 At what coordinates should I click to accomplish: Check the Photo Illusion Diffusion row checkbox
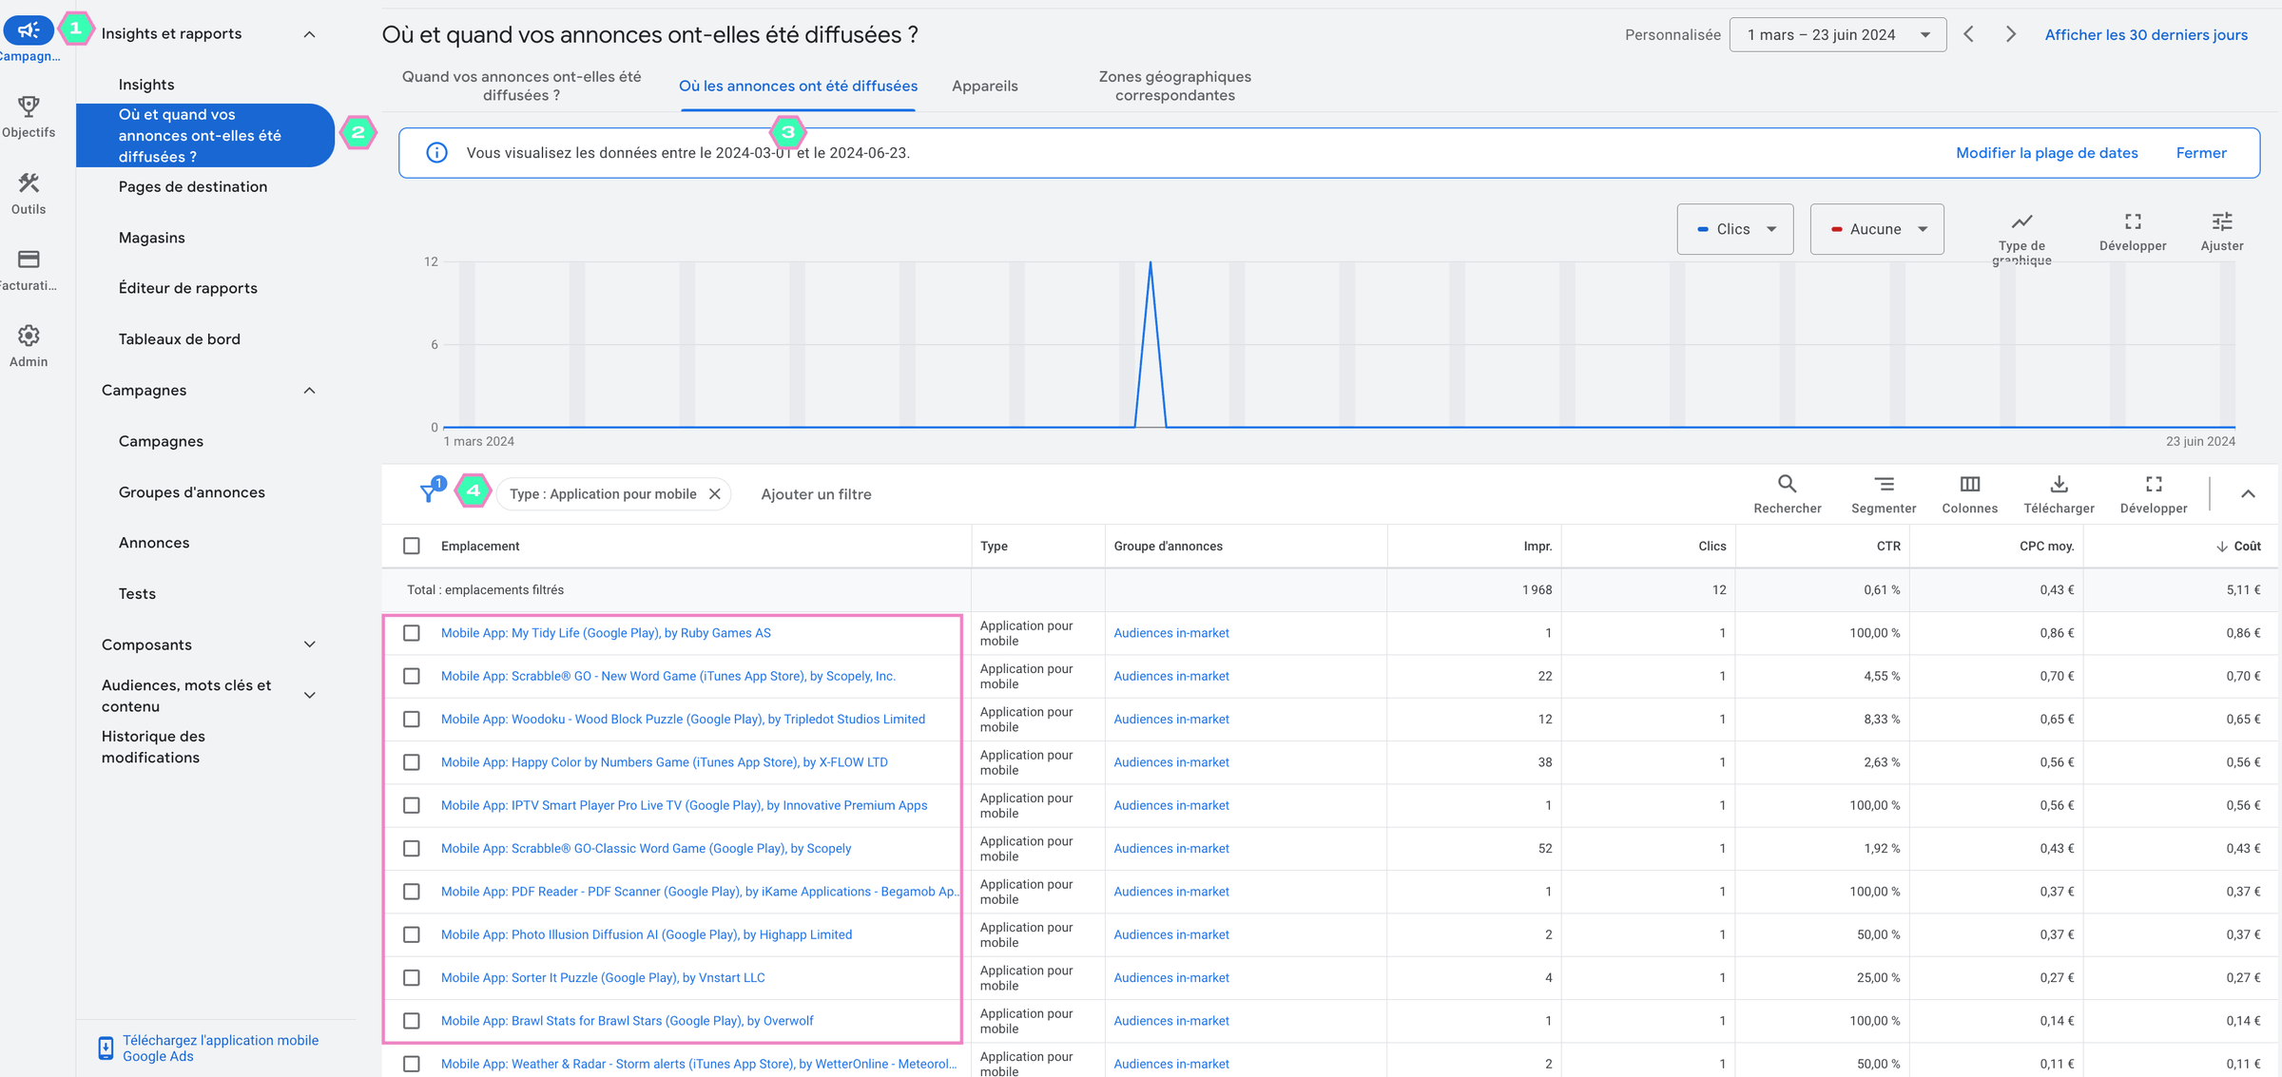(412, 934)
